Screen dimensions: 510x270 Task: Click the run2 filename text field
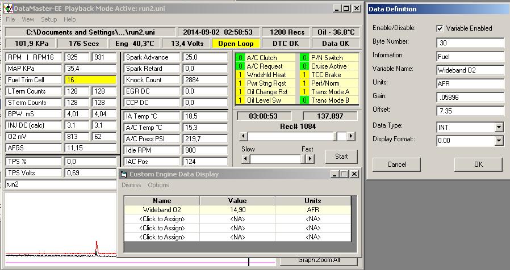[x=61, y=184]
